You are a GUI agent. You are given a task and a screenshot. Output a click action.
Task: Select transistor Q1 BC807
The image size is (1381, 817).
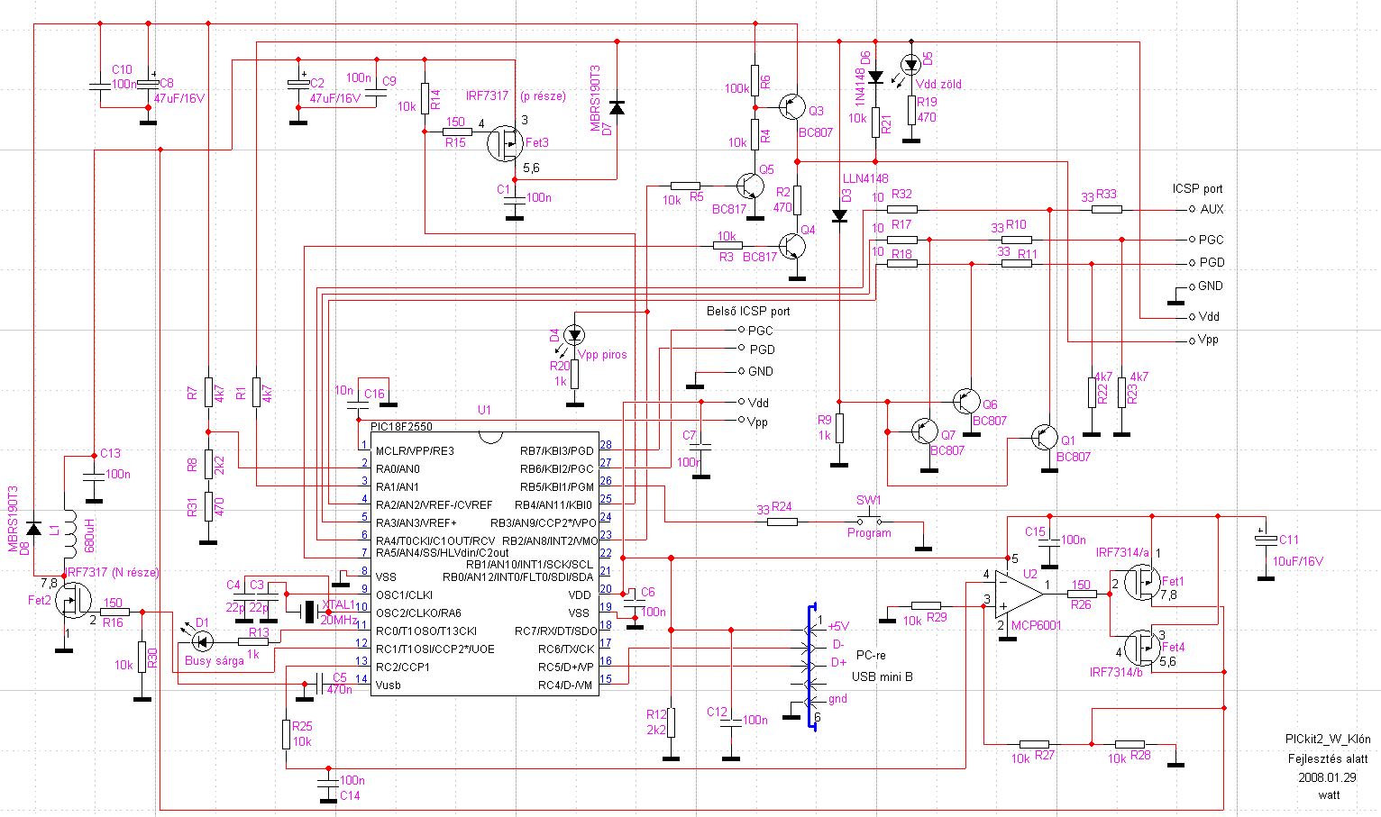click(1045, 439)
